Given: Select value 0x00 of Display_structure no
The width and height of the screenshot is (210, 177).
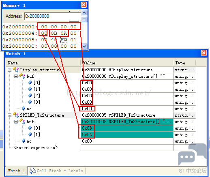Looking at the screenshot, I should pyautogui.click(x=87, y=109).
